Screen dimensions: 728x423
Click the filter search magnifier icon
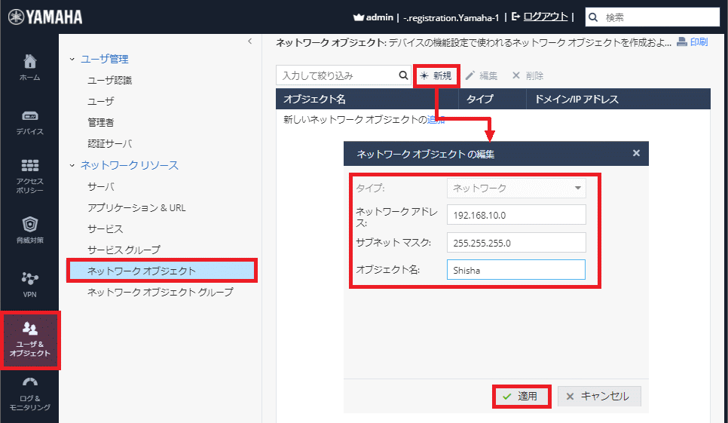403,75
